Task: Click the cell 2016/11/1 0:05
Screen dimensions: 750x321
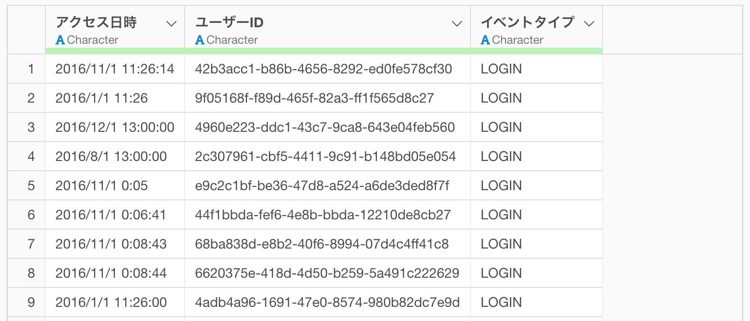Action: click(x=115, y=186)
